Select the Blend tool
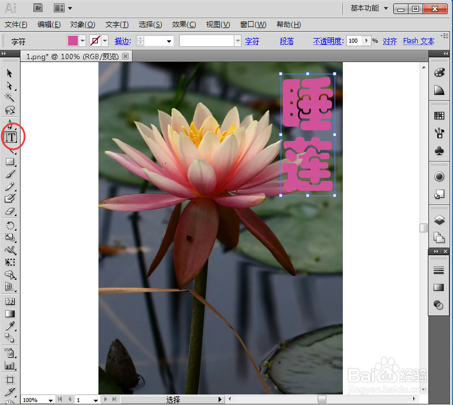The width and height of the screenshot is (453, 405). point(9,338)
